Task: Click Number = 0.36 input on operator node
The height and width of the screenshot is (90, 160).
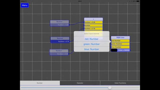Action: (93, 22)
